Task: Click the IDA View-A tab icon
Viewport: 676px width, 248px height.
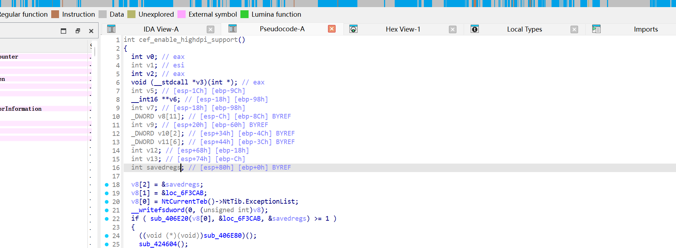Action: (111, 29)
